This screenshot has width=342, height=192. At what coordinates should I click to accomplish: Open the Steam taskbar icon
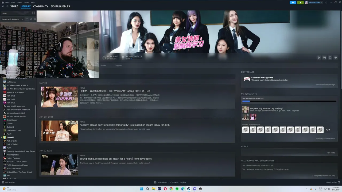click(x=189, y=189)
